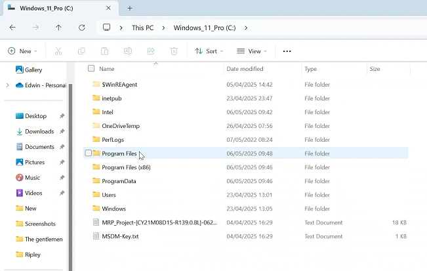Tick the Program Files row checkbox

coord(88,153)
